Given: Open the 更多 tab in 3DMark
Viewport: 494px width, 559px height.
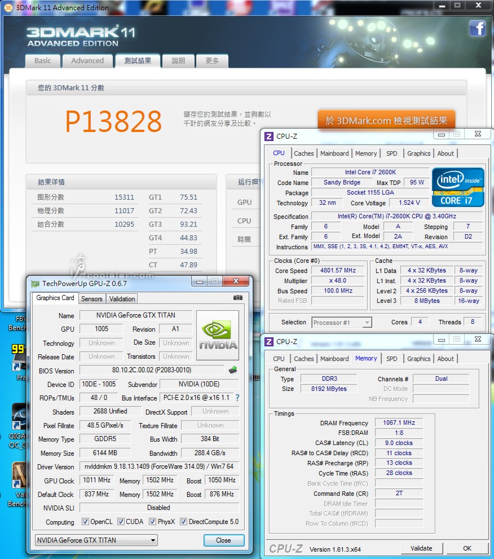Looking at the screenshot, I should [x=212, y=61].
